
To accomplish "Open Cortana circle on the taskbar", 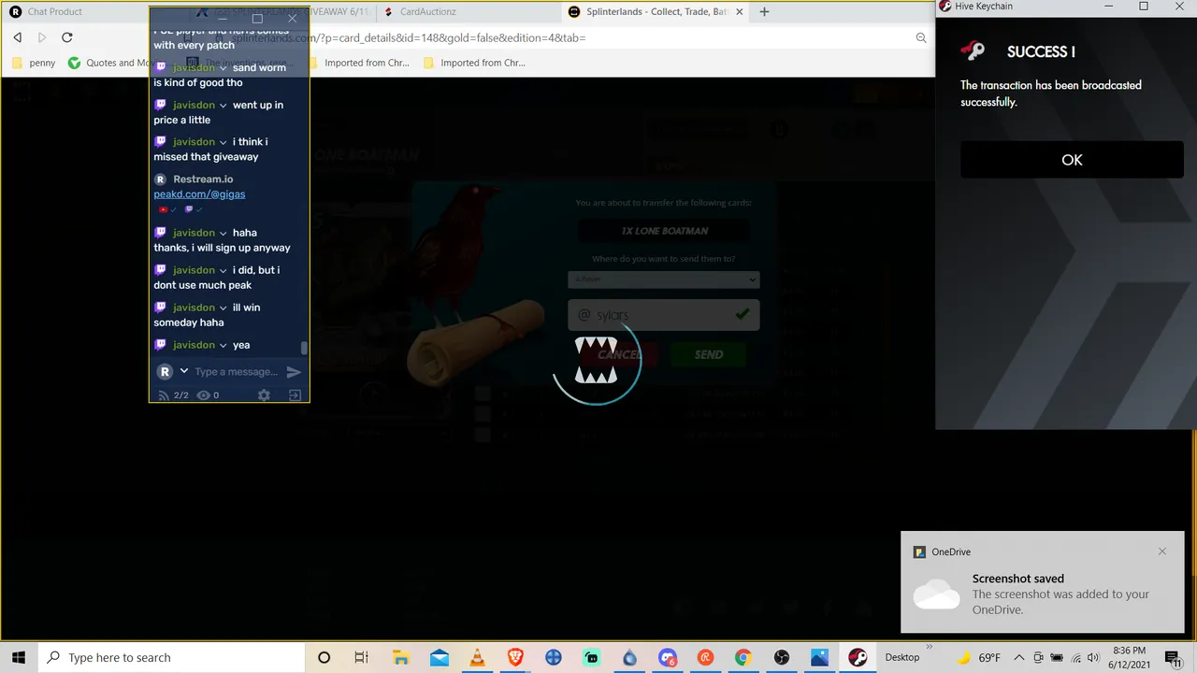I will (324, 657).
